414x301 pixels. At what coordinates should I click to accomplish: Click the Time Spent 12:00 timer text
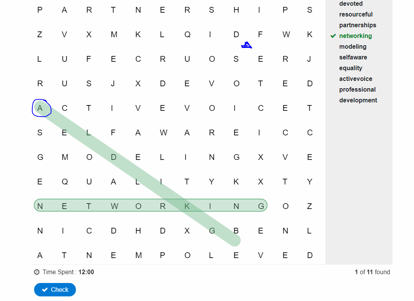(68, 272)
